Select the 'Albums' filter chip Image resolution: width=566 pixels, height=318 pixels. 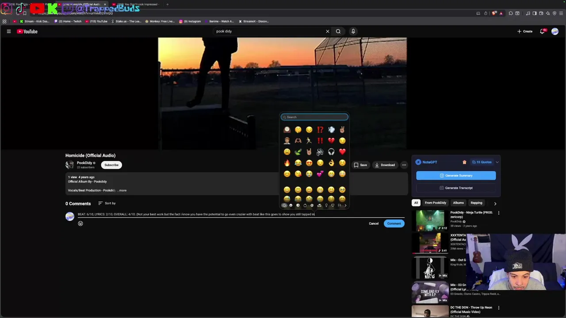coord(458,203)
